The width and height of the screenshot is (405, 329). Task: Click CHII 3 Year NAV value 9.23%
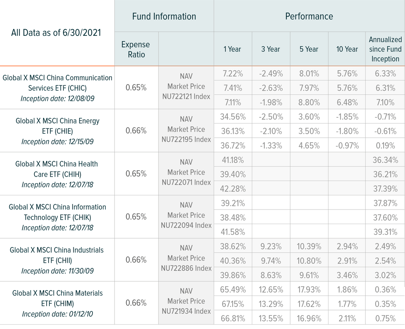click(271, 246)
